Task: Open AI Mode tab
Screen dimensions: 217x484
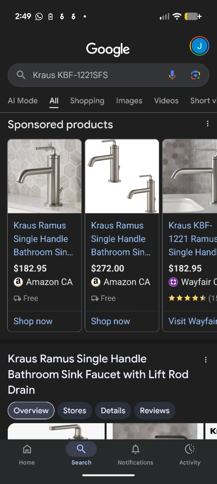Action: (x=23, y=101)
